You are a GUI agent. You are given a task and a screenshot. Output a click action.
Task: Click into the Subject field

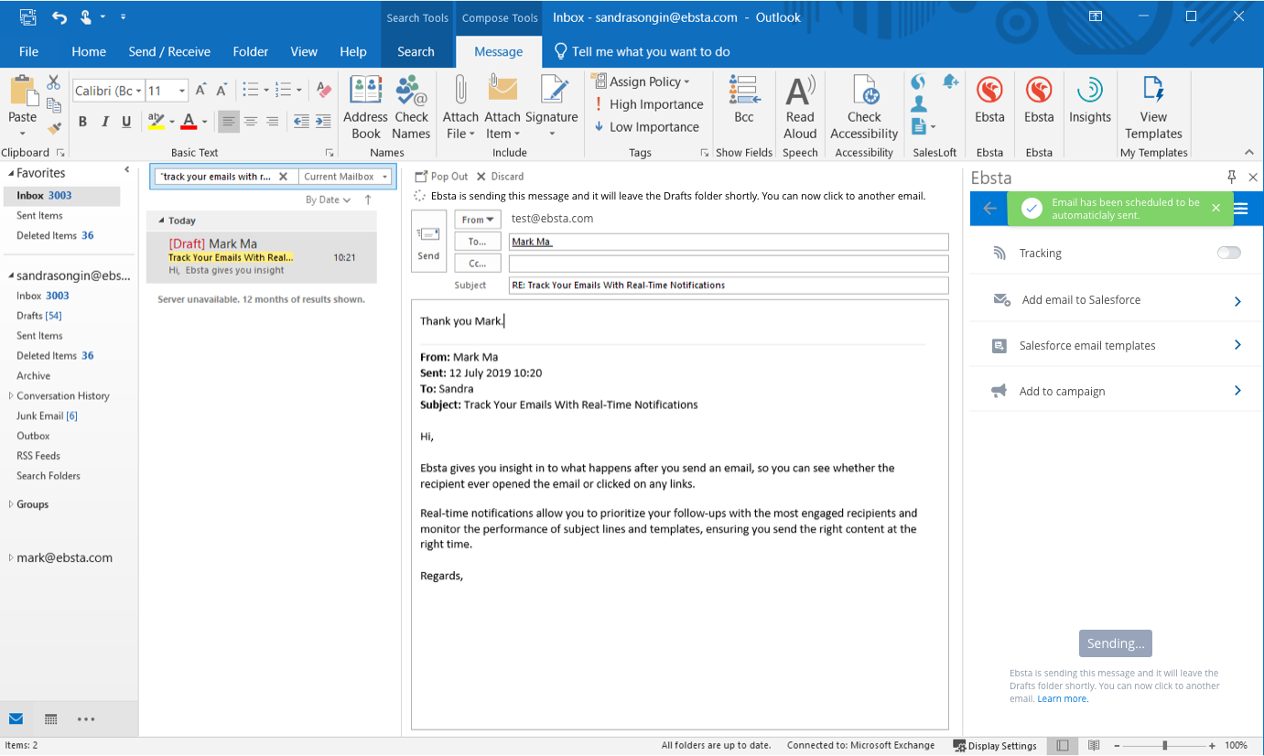click(728, 286)
